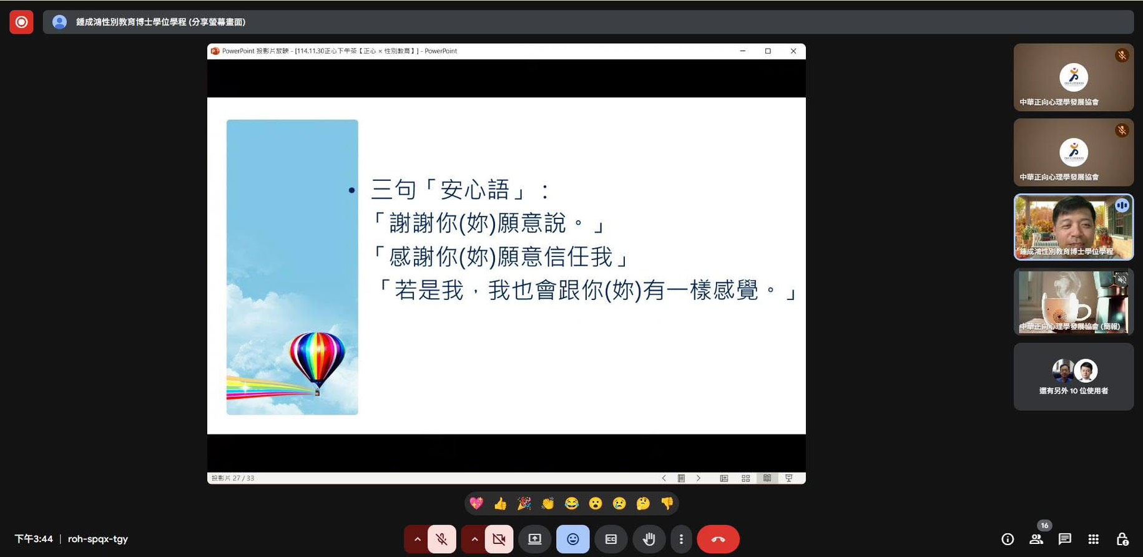The height and width of the screenshot is (557, 1143).
Task: Hide the emoji reactions bar
Action: coord(572,539)
